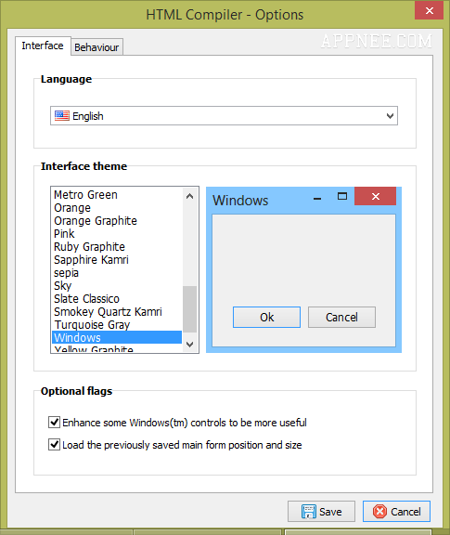Click the Cancel button in theme preview
Viewport: 450px width, 535px height.
pos(342,317)
